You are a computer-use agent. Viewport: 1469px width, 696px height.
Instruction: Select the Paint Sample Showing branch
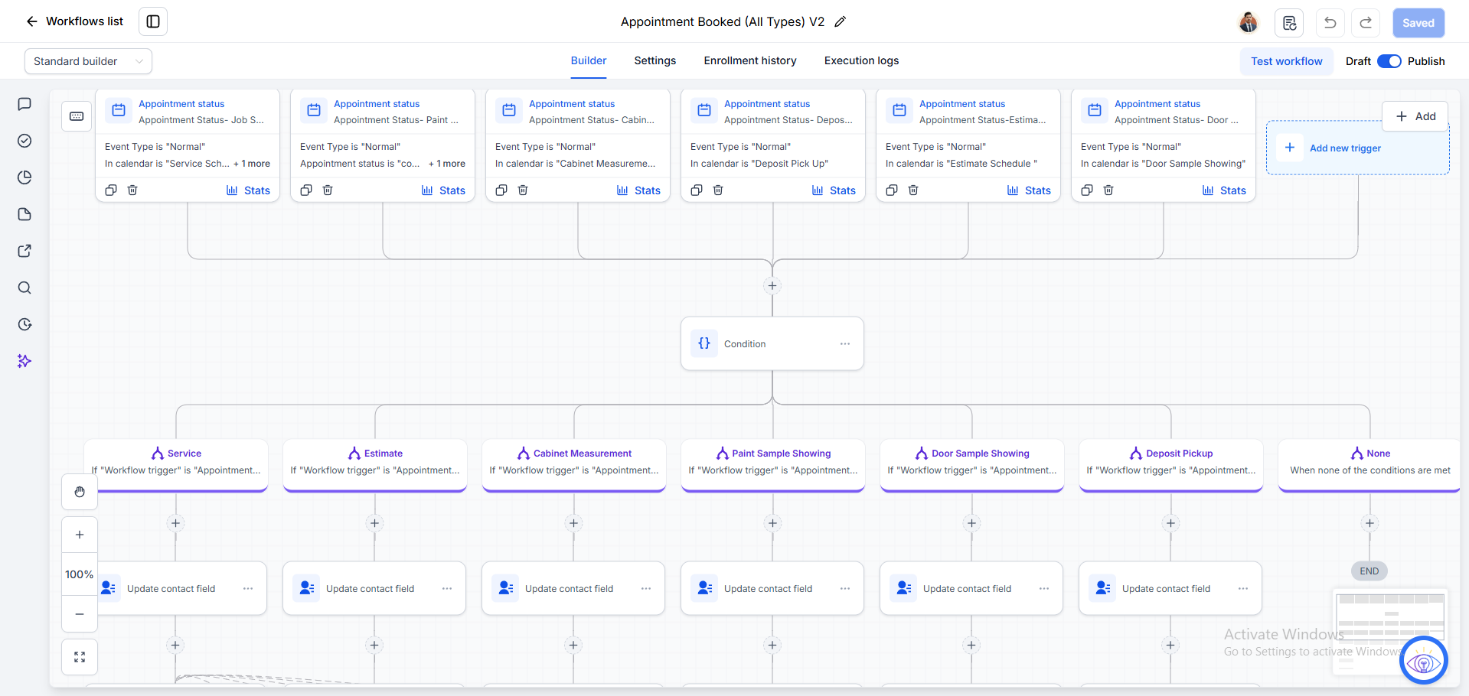coord(773,464)
